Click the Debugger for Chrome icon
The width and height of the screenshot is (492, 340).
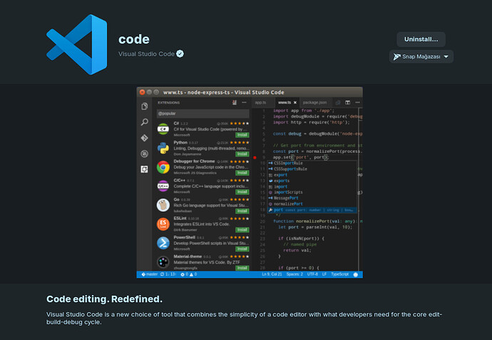pos(163,167)
